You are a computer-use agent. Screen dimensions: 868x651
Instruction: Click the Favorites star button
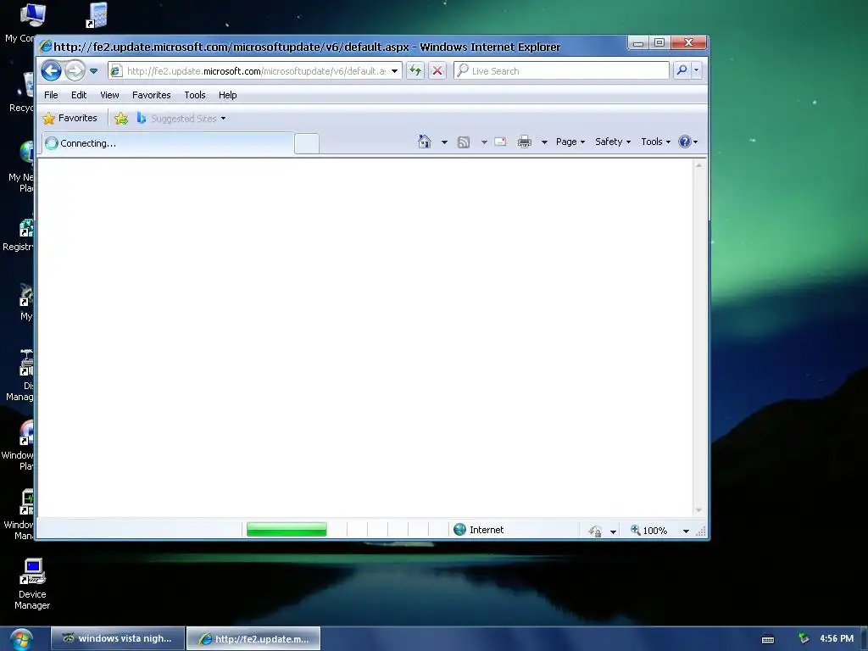tap(70, 118)
